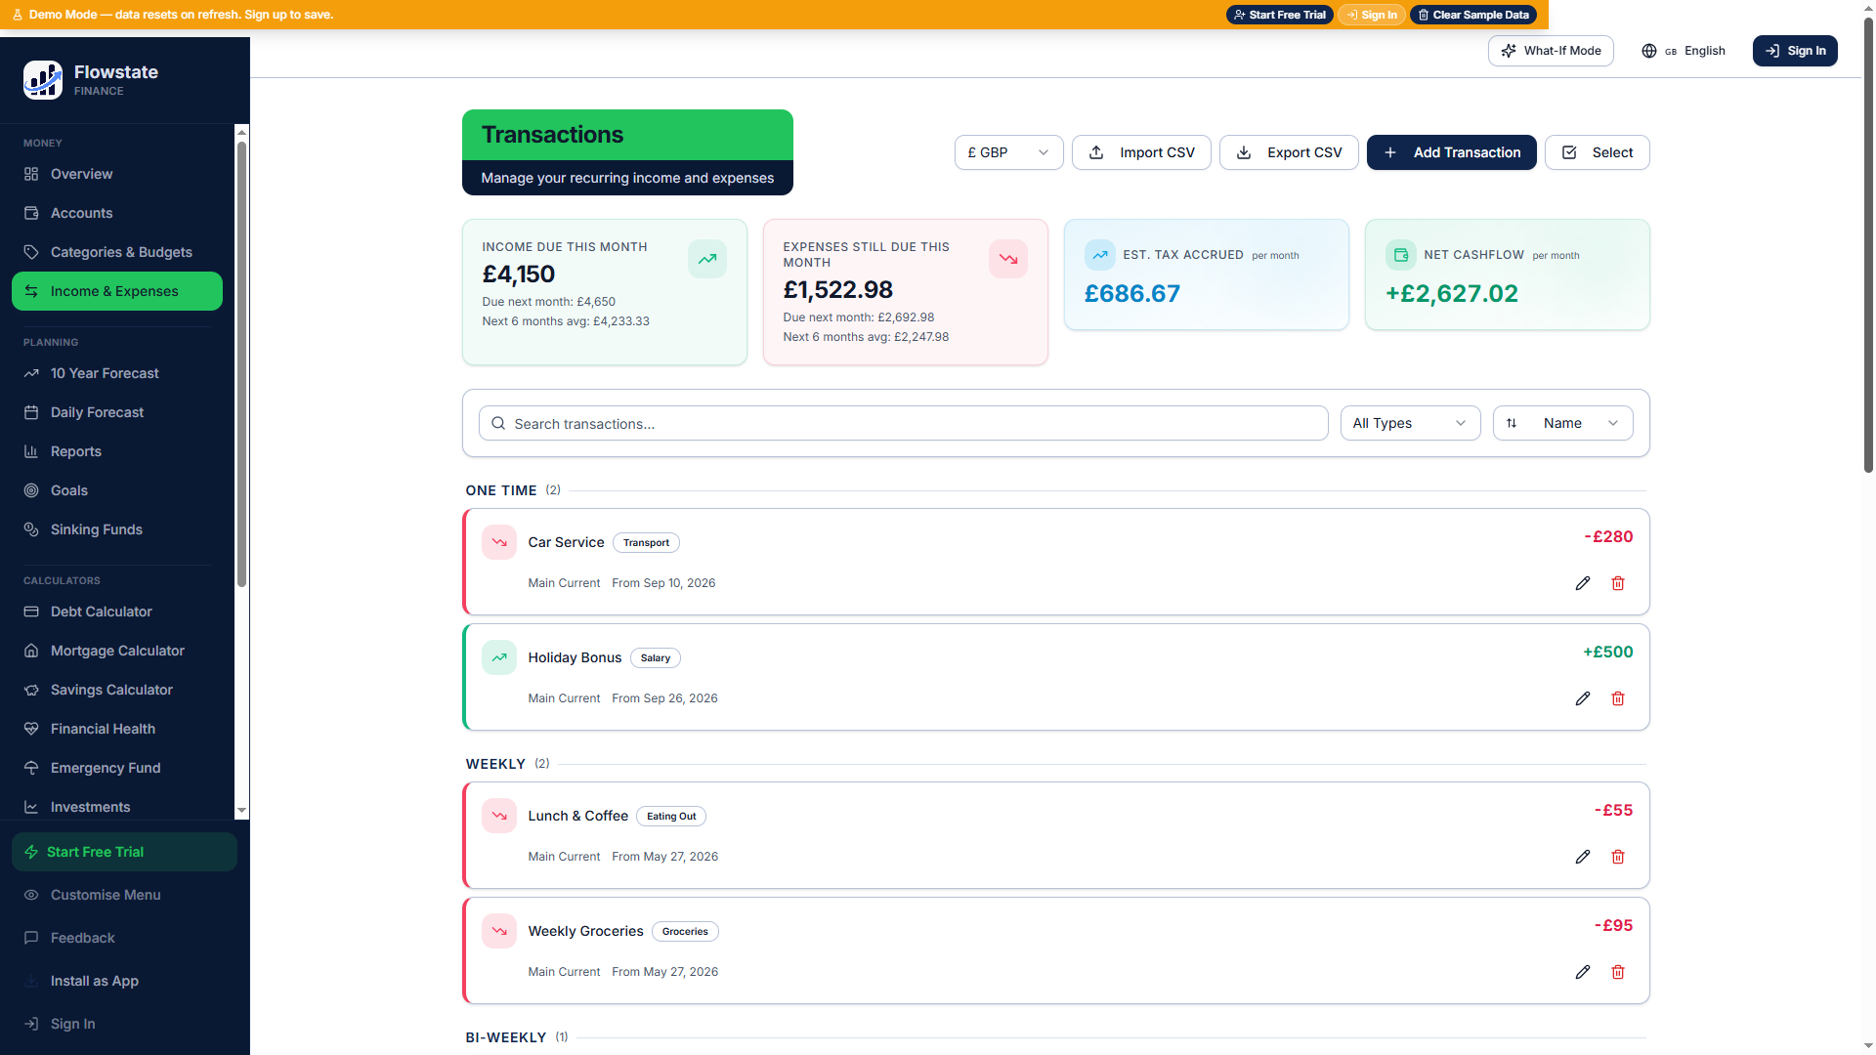This screenshot has height=1055, width=1876.
Task: Edit the Weekly Groceries transaction
Action: 1583,972
